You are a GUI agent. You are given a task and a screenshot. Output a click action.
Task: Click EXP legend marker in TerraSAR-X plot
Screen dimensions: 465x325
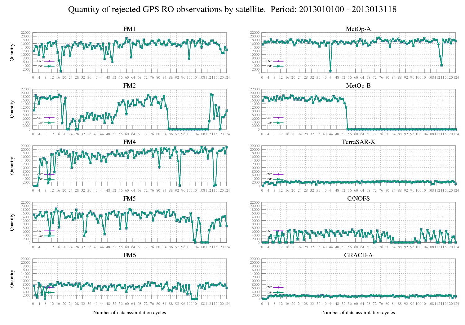tap(278, 179)
